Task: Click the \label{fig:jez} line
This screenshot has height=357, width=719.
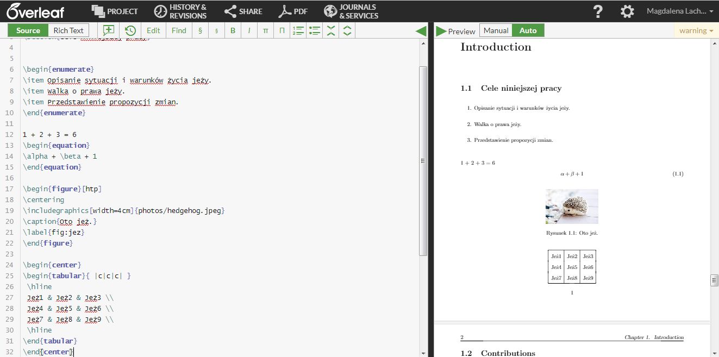Action: [54, 232]
